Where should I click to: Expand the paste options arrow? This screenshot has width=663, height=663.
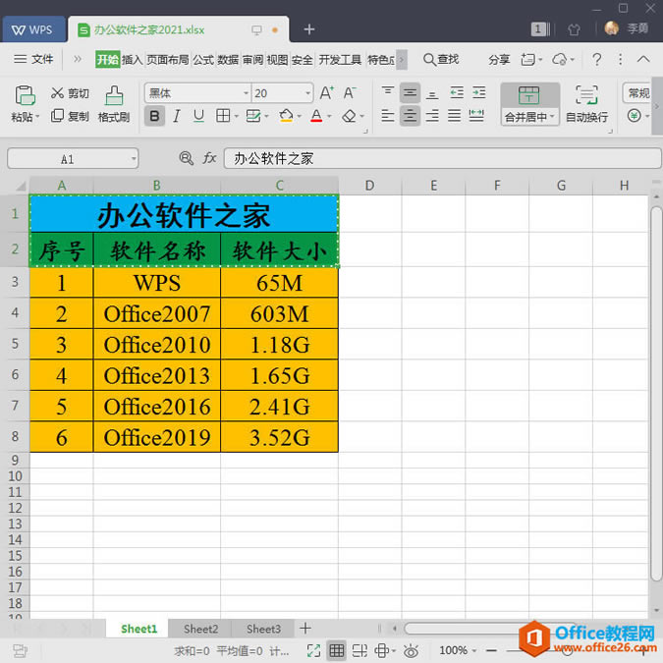(37, 117)
